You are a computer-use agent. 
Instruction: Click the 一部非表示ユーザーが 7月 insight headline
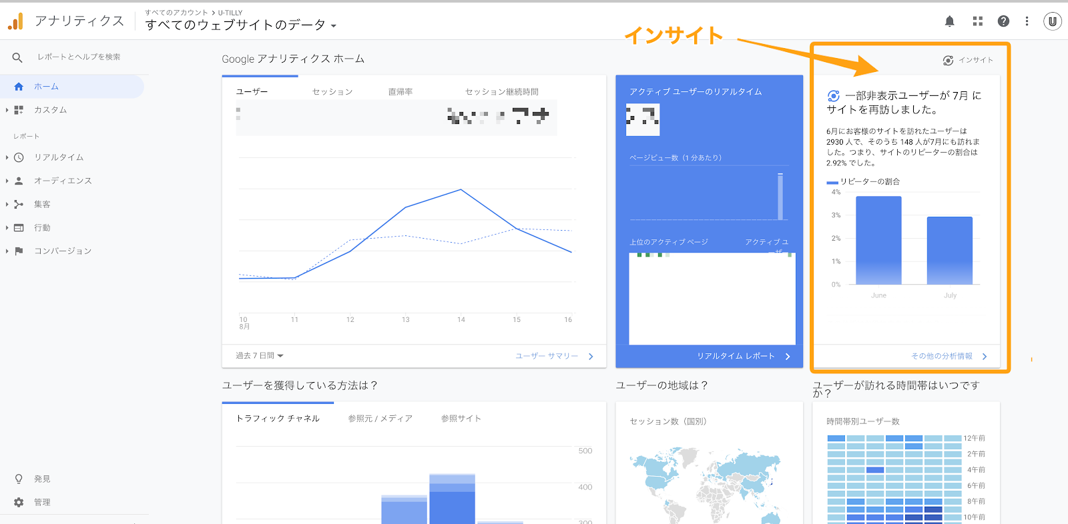(x=904, y=103)
